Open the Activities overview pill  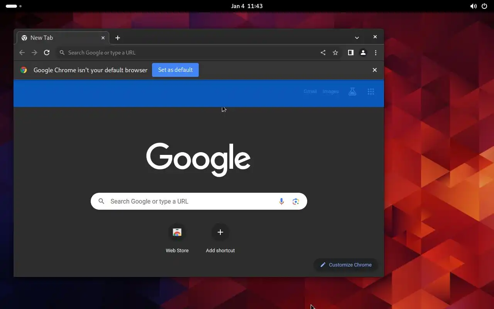pos(14,6)
